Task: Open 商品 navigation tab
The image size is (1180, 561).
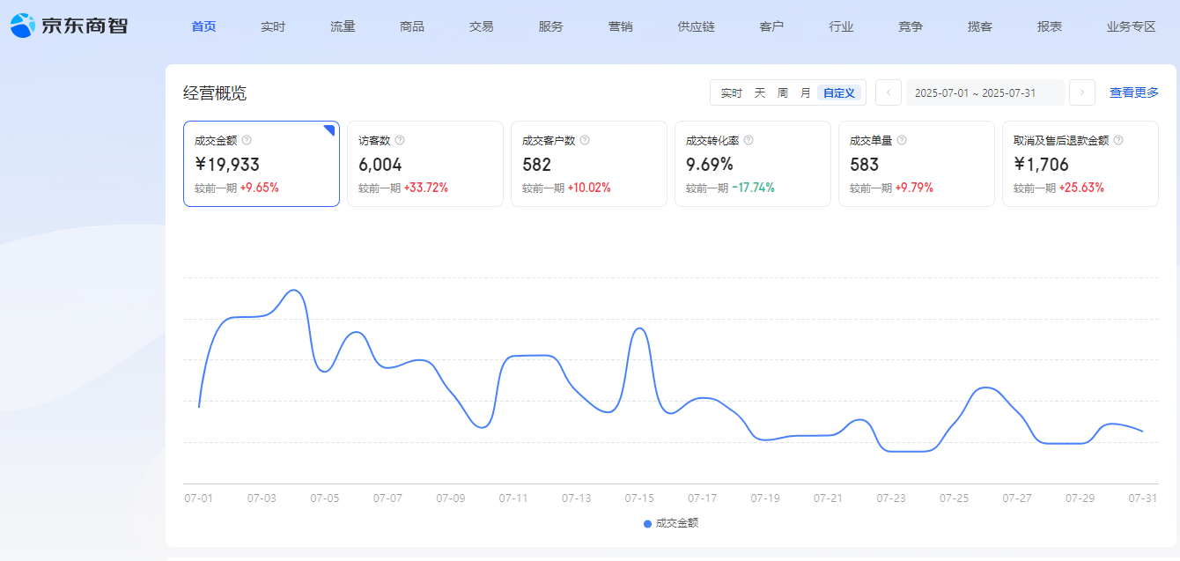Action: point(412,26)
